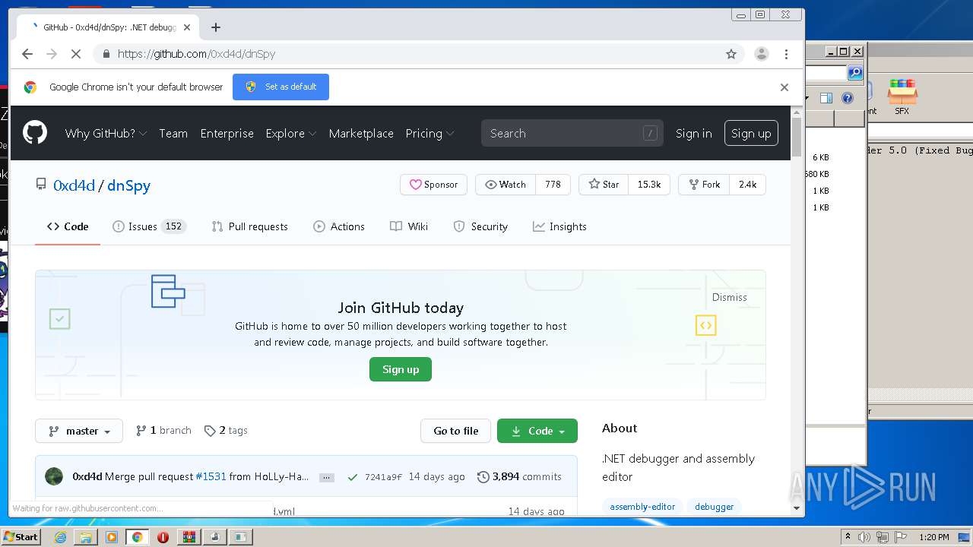Viewport: 973px width, 547px height.
Task: Click Set as default button
Action: (x=281, y=87)
